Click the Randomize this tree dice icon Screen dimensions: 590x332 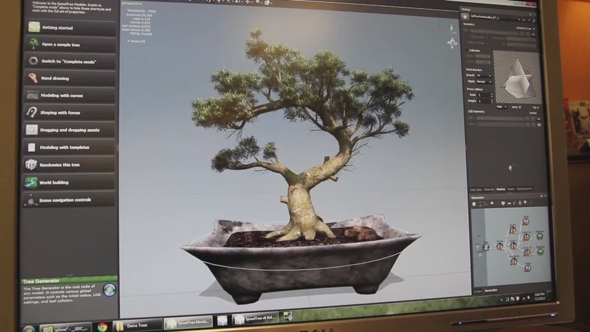pos(31,165)
